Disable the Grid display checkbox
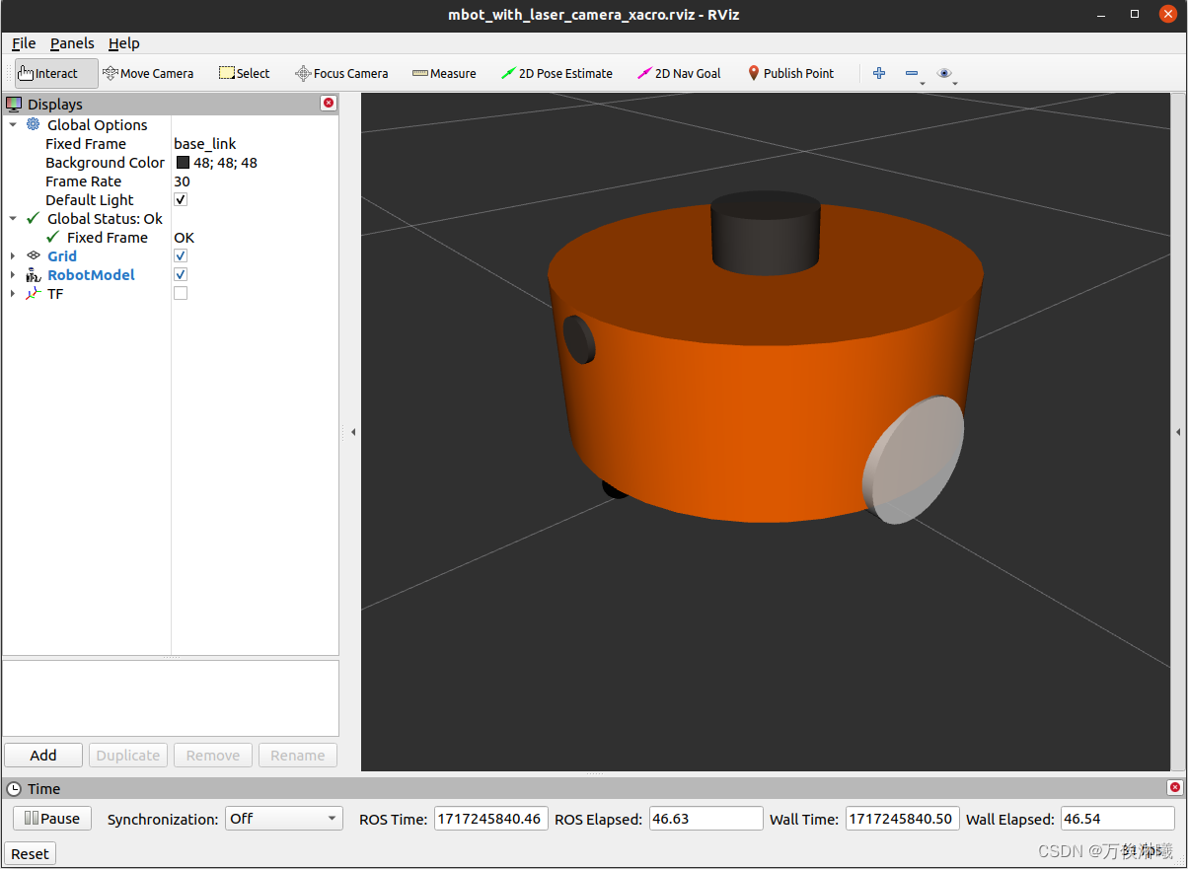1188x869 pixels. (181, 255)
